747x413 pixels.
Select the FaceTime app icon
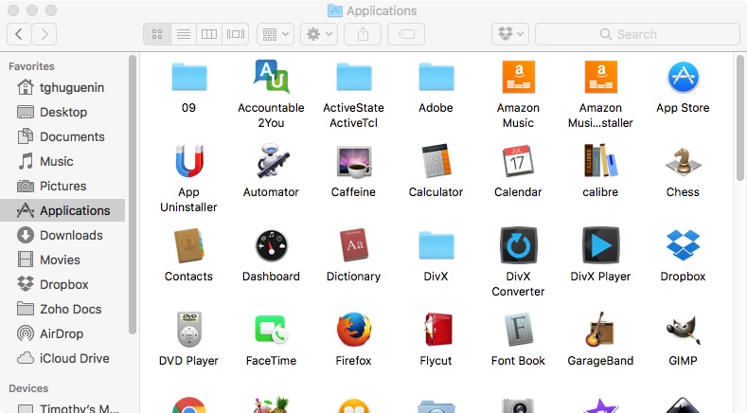click(x=271, y=330)
